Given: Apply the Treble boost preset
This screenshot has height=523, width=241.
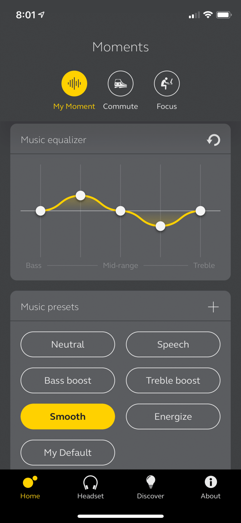Looking at the screenshot, I should pos(173,381).
